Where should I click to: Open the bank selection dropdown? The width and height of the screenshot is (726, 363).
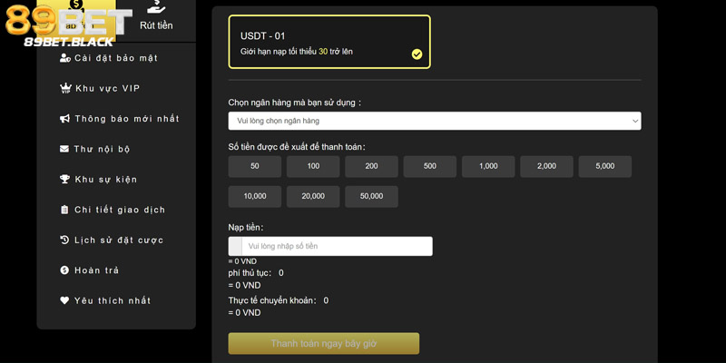(434, 121)
